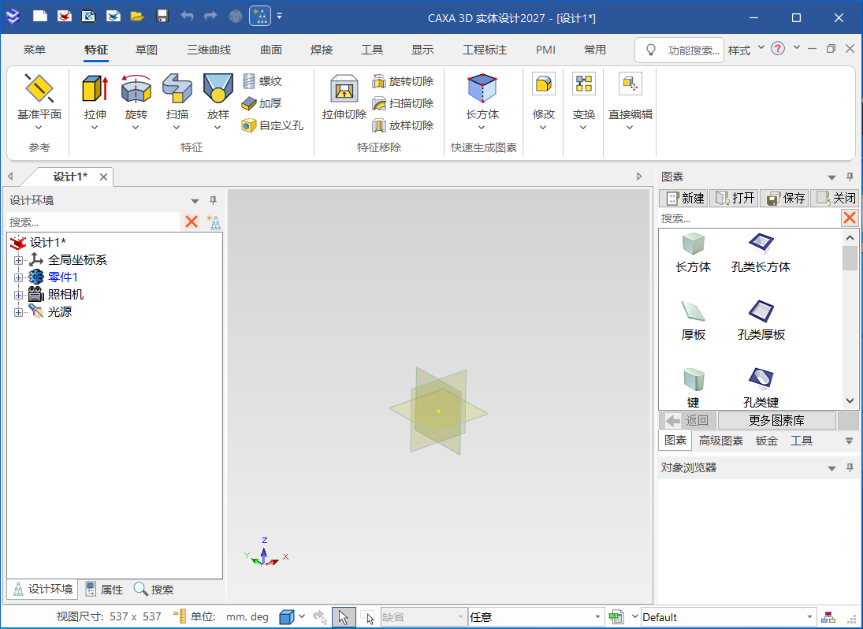The width and height of the screenshot is (863, 629).
Task: Insert a quick Box (长方体) from ribbon
Action: pos(482,88)
